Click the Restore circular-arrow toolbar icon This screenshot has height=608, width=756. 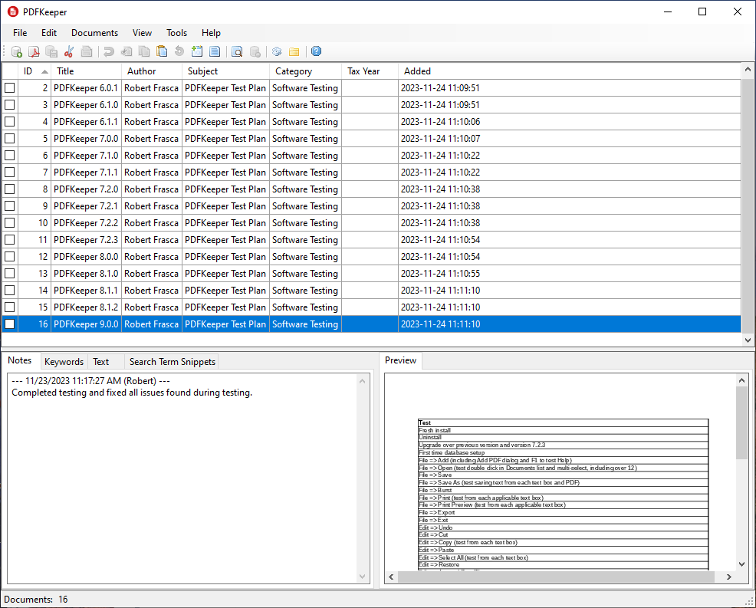[x=179, y=51]
